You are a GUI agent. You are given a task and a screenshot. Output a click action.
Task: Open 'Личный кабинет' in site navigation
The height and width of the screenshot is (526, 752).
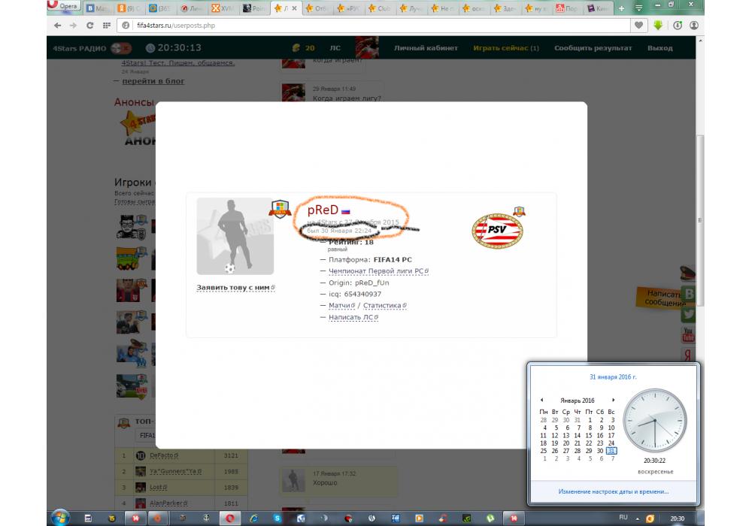pyautogui.click(x=426, y=48)
